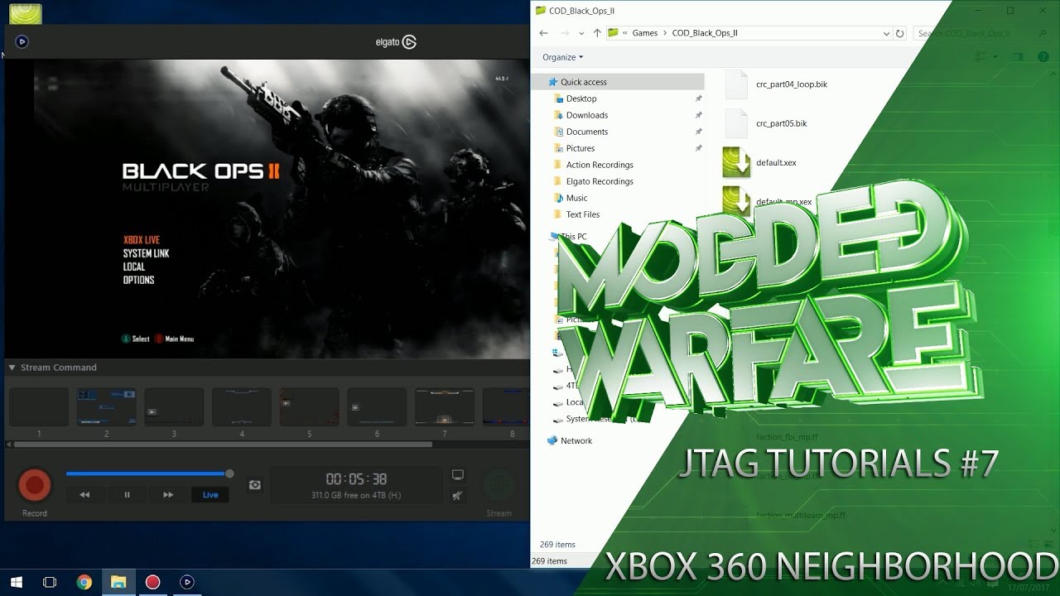Click the 00:05:38 recording timer
The width and height of the screenshot is (1060, 596).
356,479
